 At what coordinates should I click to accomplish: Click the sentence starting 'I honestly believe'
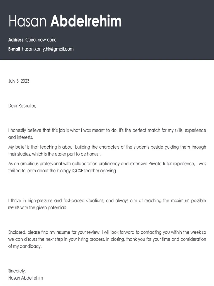[x=107, y=130]
